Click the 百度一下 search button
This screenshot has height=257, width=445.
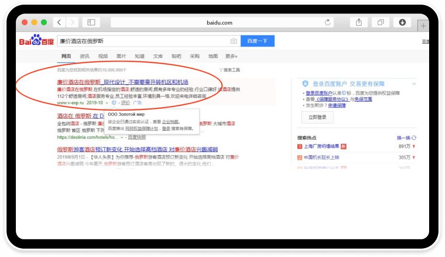point(257,41)
